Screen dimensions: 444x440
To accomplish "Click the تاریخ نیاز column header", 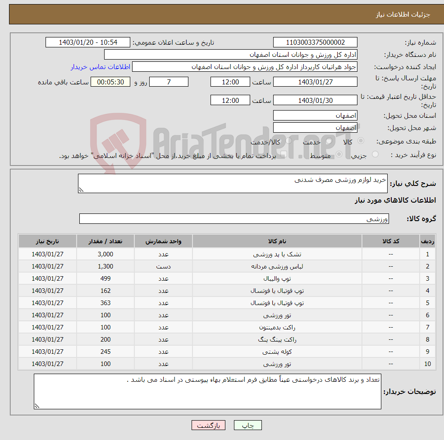I will (48, 241).
